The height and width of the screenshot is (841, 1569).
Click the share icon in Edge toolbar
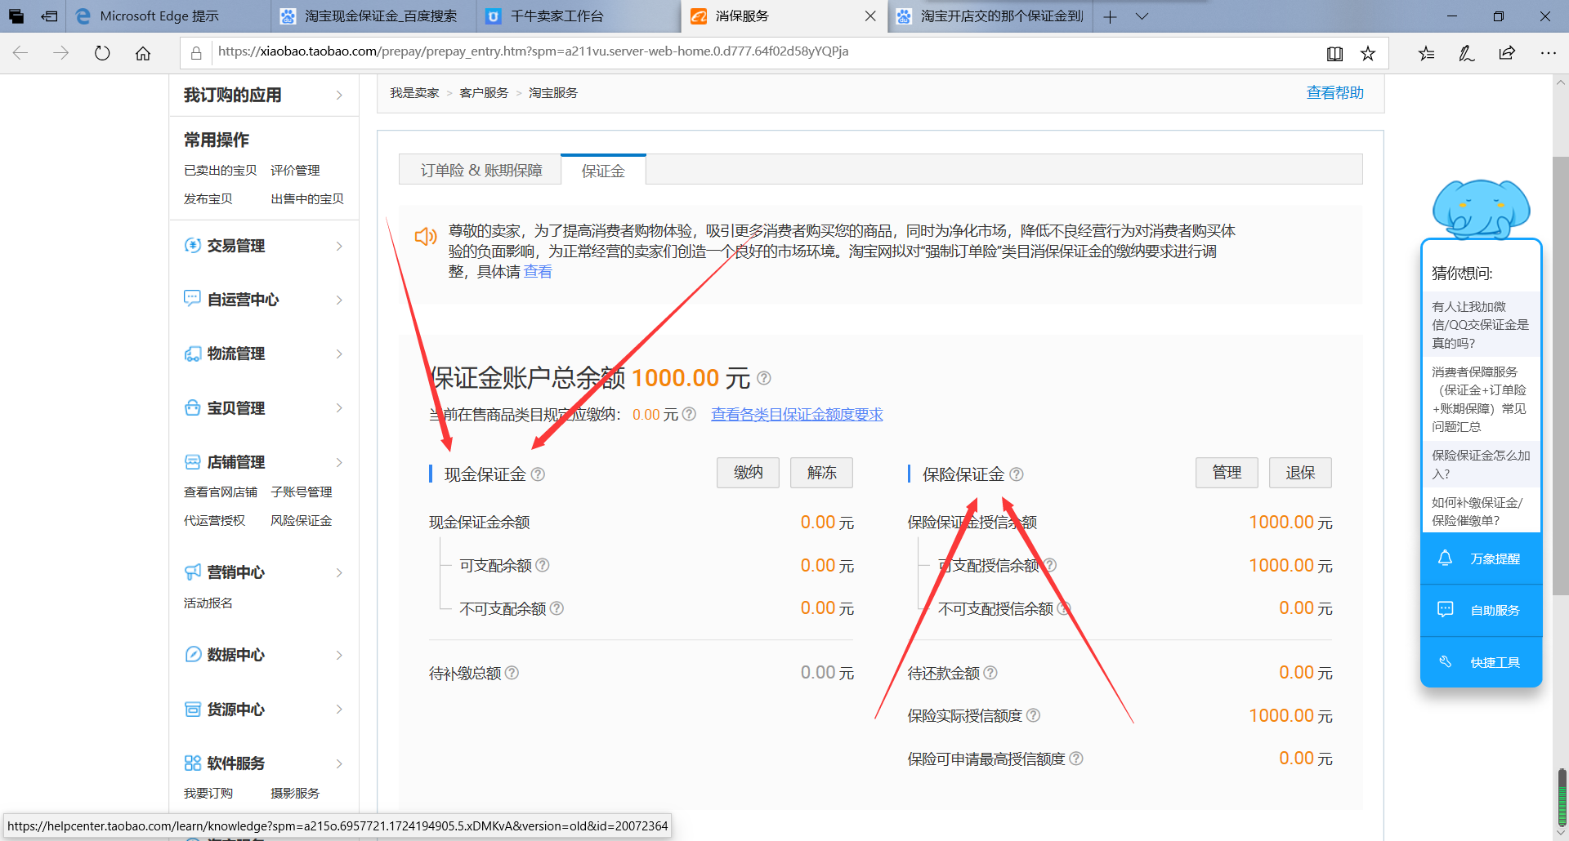tap(1507, 54)
